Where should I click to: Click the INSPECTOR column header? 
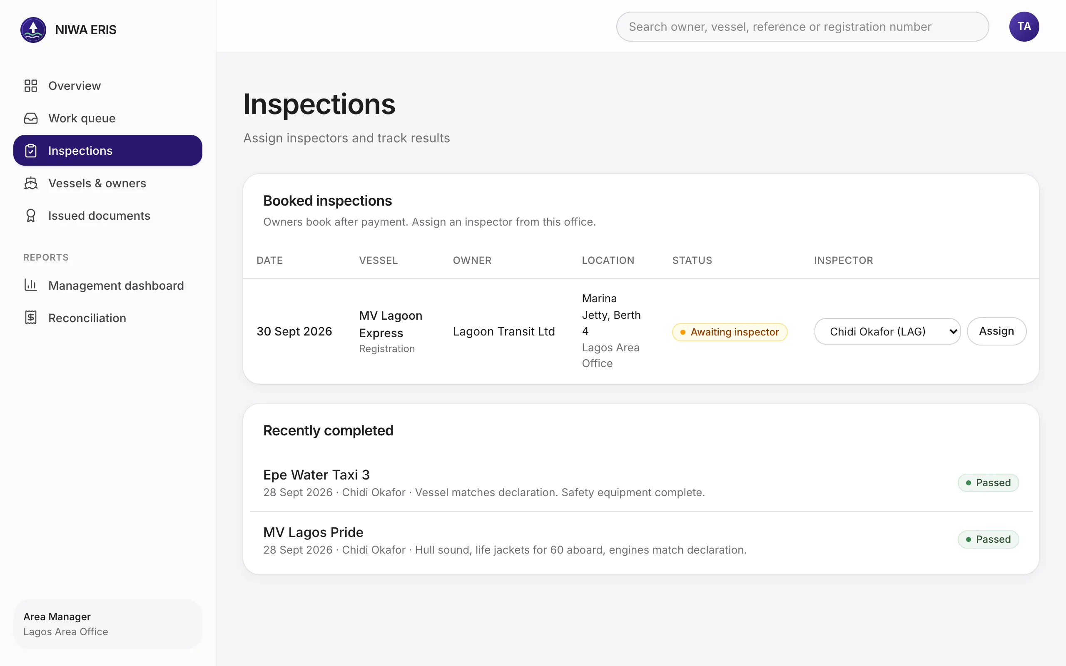(x=843, y=260)
